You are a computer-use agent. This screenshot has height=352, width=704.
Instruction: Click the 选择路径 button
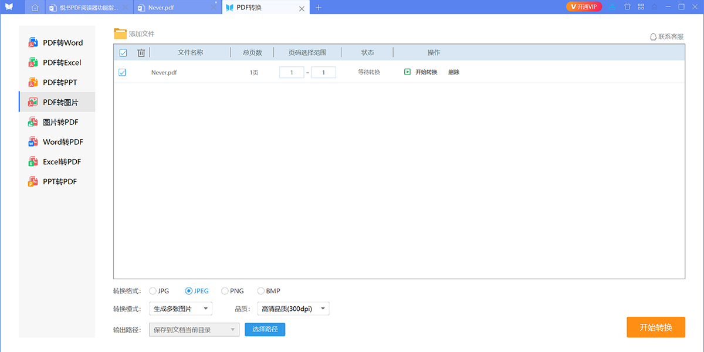(265, 330)
